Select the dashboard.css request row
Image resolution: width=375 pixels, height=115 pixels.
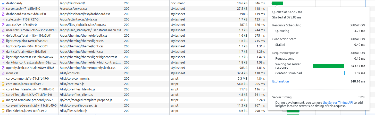pos(26,14)
